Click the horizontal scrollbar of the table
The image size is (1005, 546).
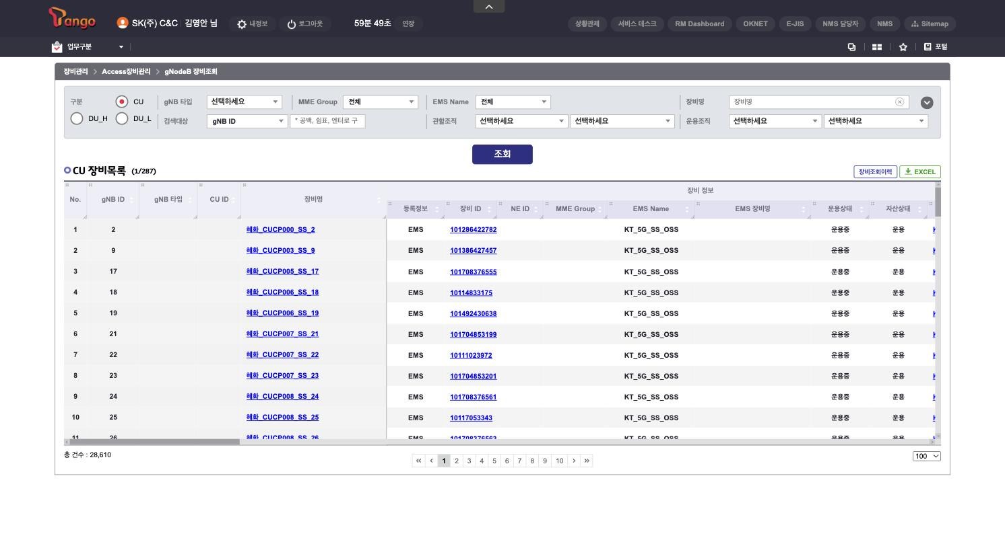coord(155,442)
